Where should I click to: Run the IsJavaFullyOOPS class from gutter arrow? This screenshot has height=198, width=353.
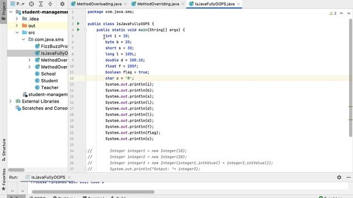(x=78, y=24)
